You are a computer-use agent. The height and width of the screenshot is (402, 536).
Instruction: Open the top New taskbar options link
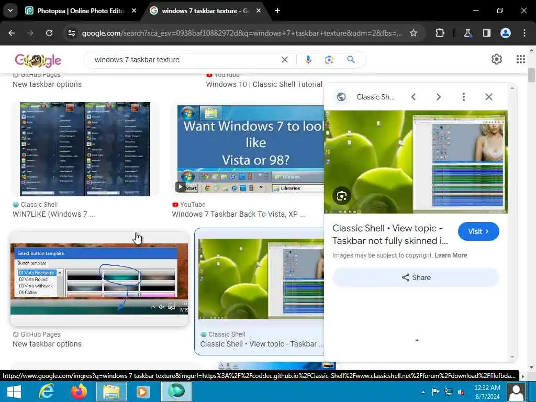(47, 84)
